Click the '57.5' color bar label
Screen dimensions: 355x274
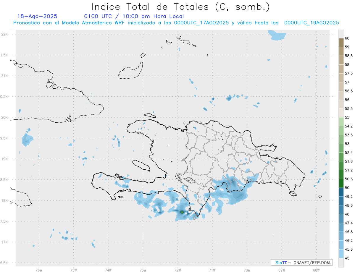pos(349,73)
